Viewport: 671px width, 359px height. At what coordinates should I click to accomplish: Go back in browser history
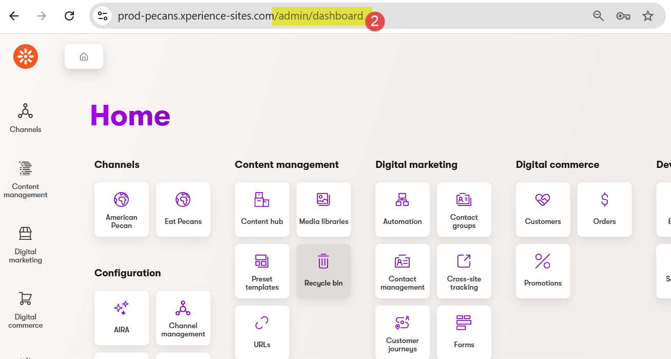point(14,16)
